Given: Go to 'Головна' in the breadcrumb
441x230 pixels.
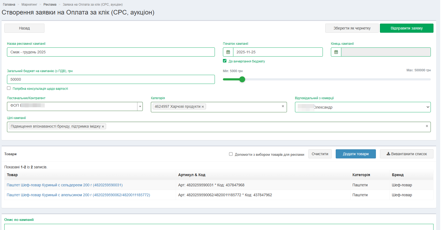Looking at the screenshot, I should point(9,5).
